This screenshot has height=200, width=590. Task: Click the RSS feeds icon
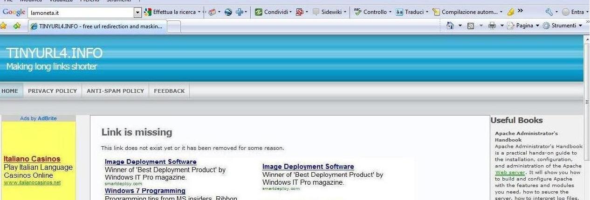471,26
